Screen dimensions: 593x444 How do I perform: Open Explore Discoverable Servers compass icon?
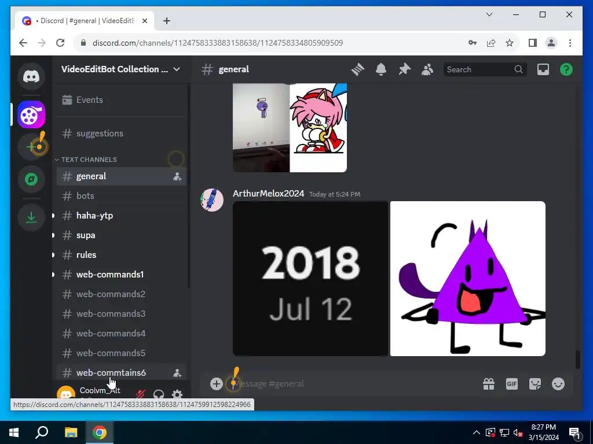pos(31,179)
